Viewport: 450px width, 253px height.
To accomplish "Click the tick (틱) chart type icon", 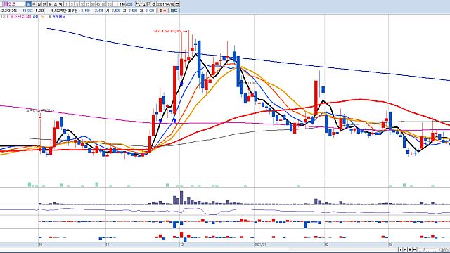I will click(60, 4).
